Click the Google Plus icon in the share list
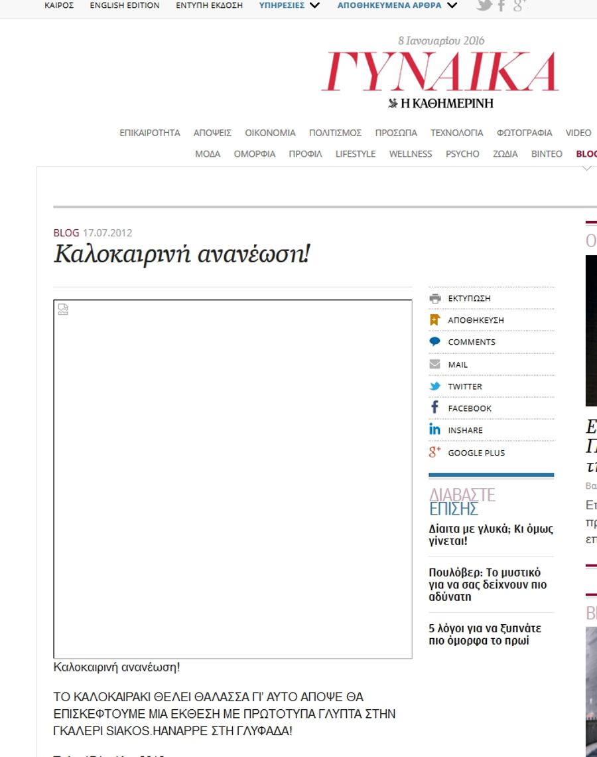This screenshot has height=757, width=597. 434,452
